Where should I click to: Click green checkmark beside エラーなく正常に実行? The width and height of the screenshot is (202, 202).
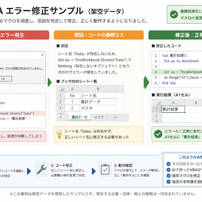click(158, 134)
